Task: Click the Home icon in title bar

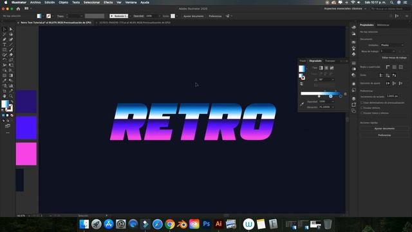Action: (x=18, y=8)
